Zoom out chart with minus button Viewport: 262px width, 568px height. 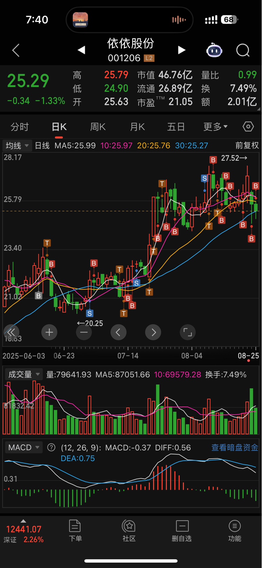point(84,332)
